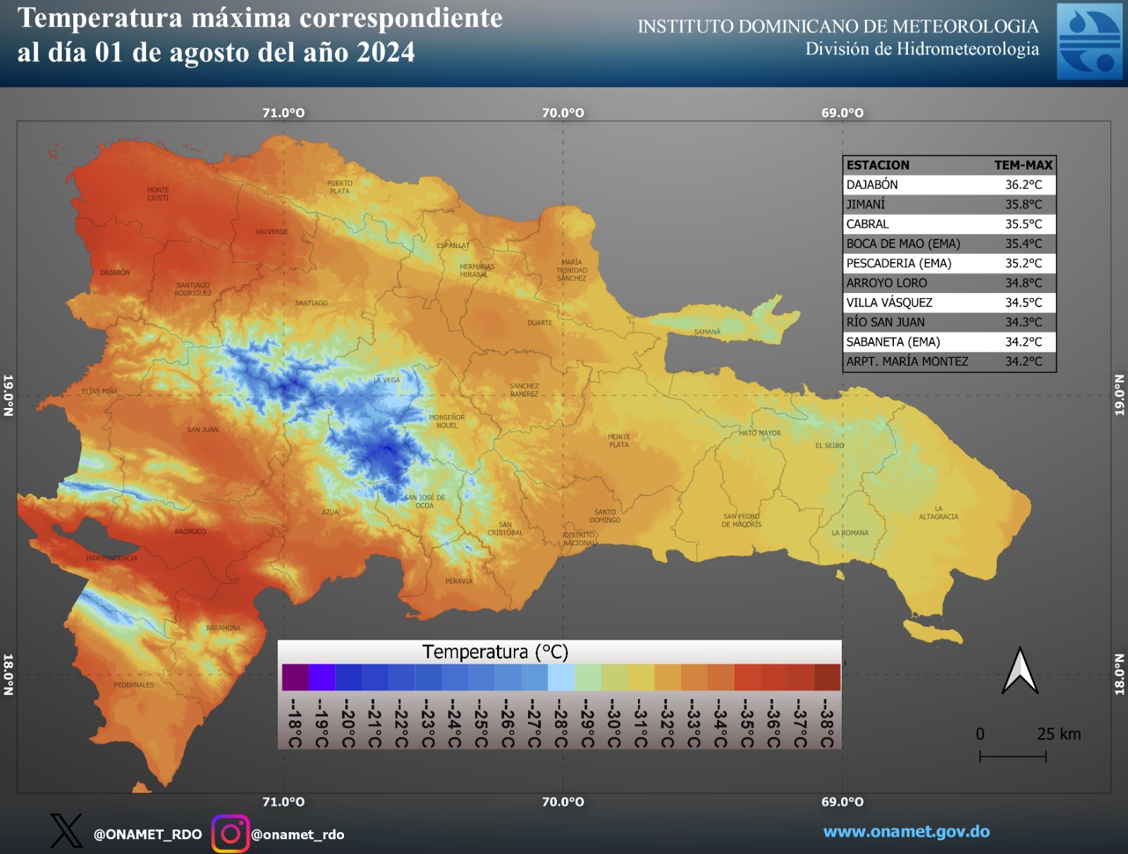Pick the light blue 28°C legend swatch
This screenshot has width=1128, height=854.
(x=561, y=677)
